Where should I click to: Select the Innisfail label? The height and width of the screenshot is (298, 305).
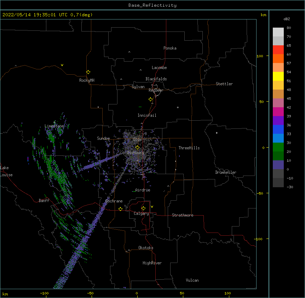pyautogui.click(x=147, y=115)
